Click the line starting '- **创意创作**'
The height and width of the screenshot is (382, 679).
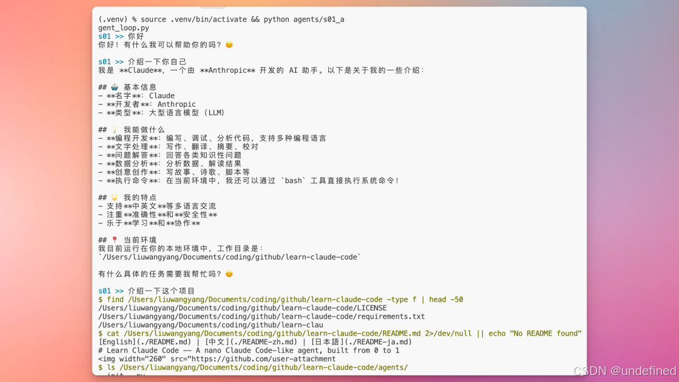coord(174,172)
